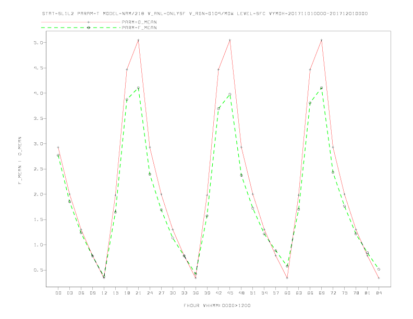Click the 51 forecast hour tick label

click(x=253, y=293)
